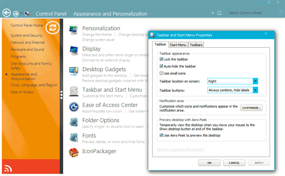Open User Accounts and Family Safety
The image size is (285, 176).
tap(31, 66)
